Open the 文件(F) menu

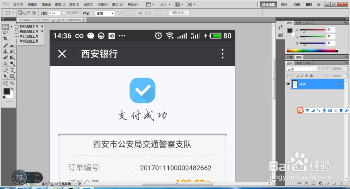coord(18,5)
